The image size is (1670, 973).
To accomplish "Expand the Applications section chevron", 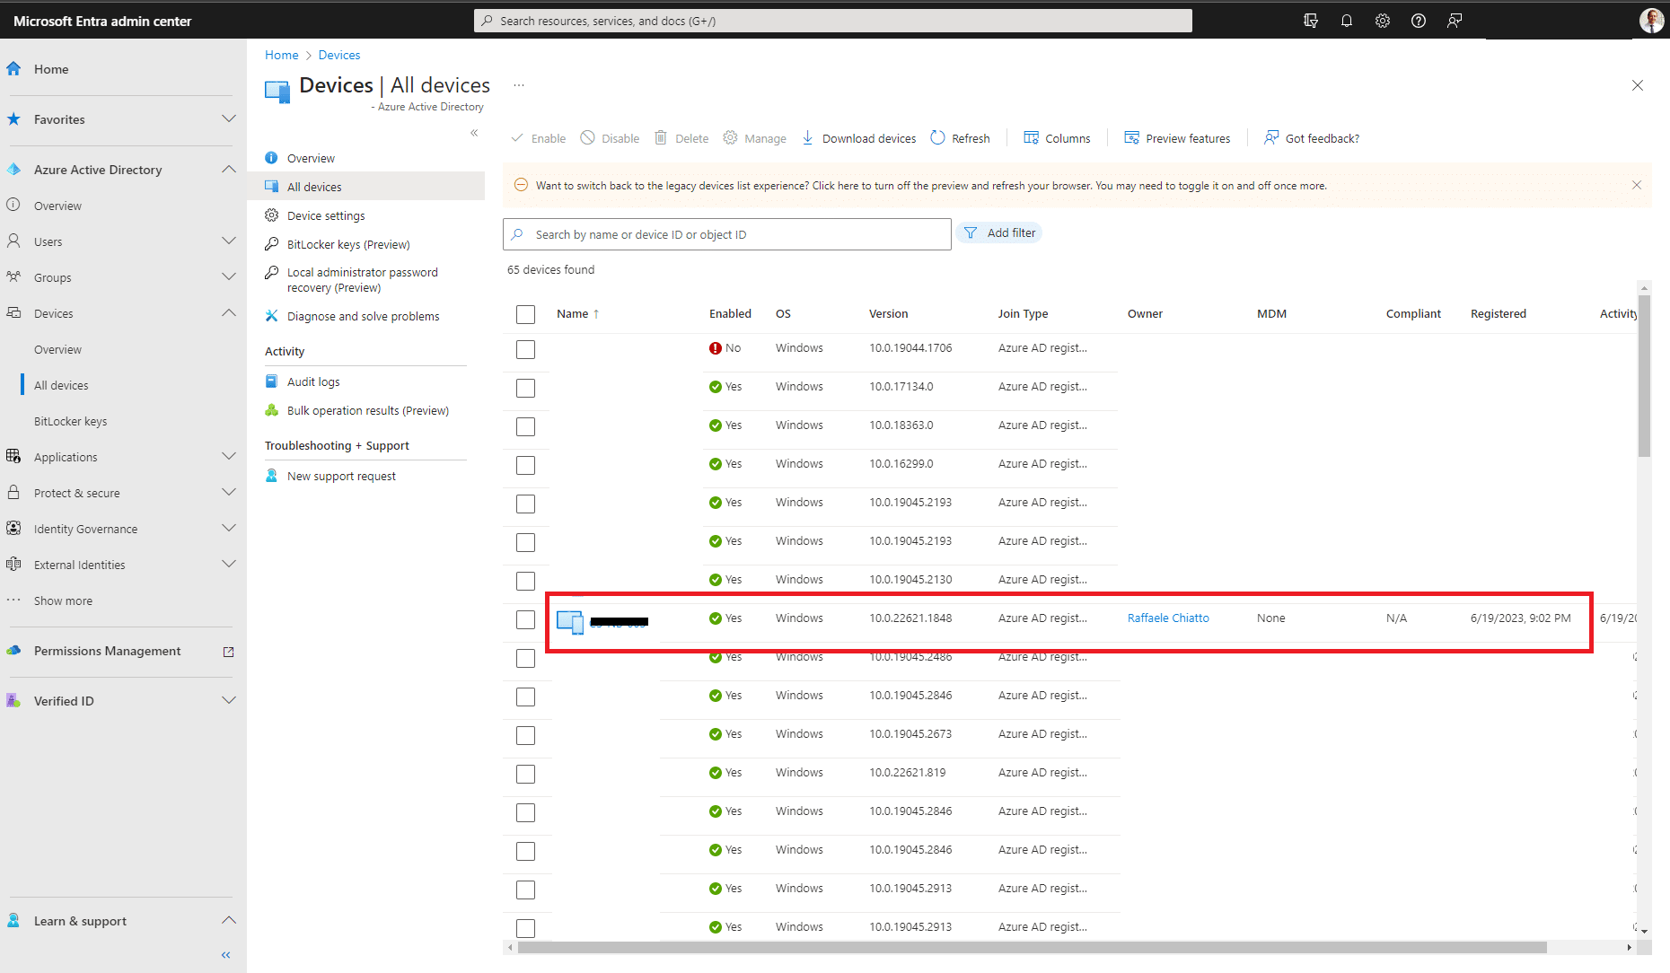I will 229,456.
